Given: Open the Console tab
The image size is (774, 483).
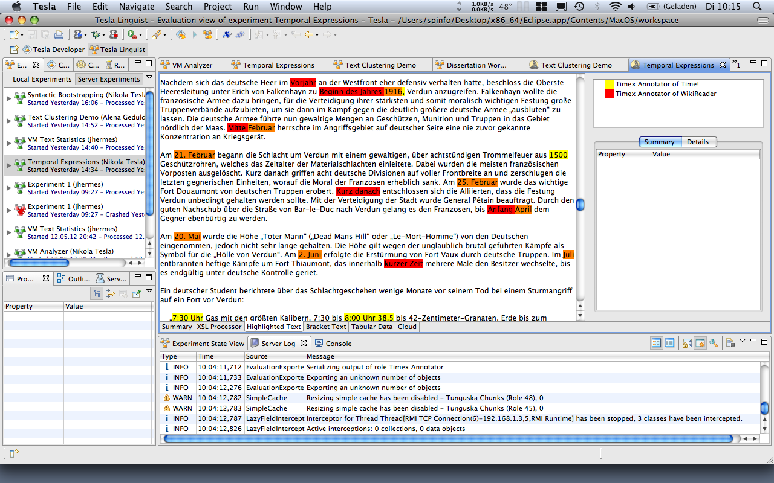Looking at the screenshot, I should point(333,343).
